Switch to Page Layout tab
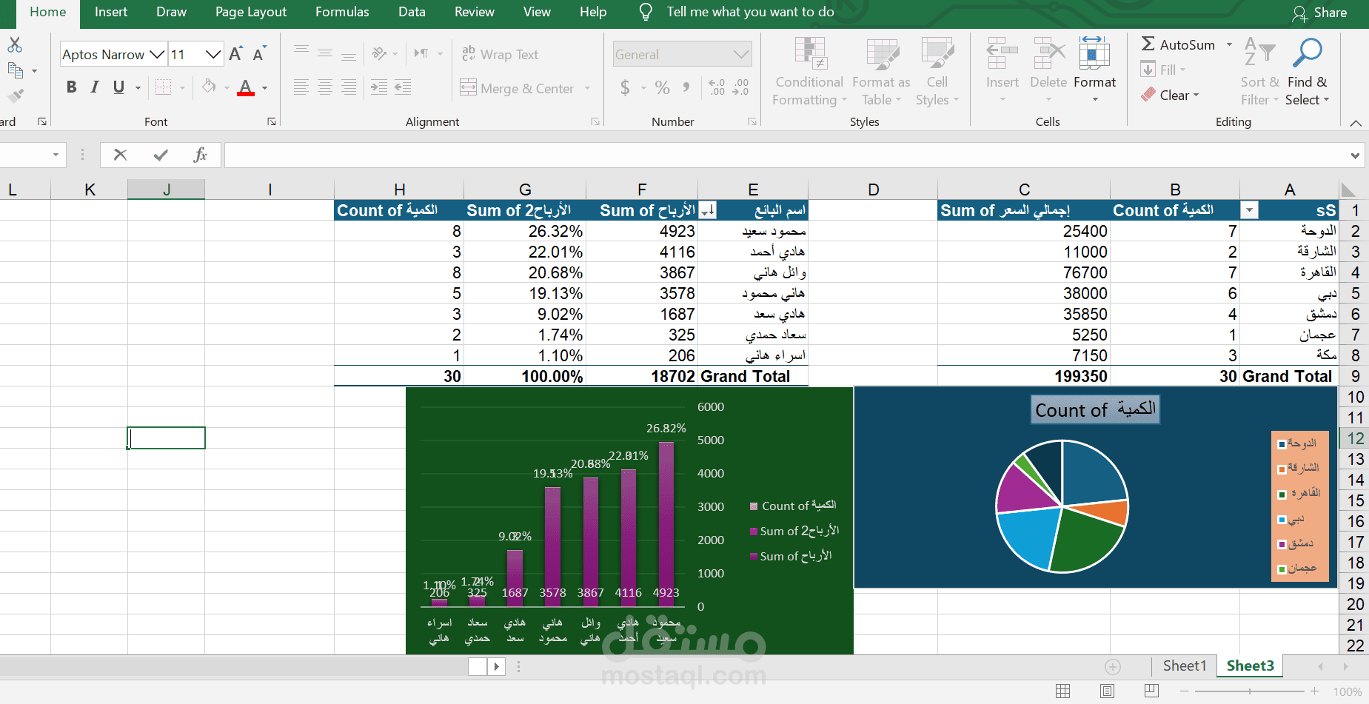 tap(251, 12)
